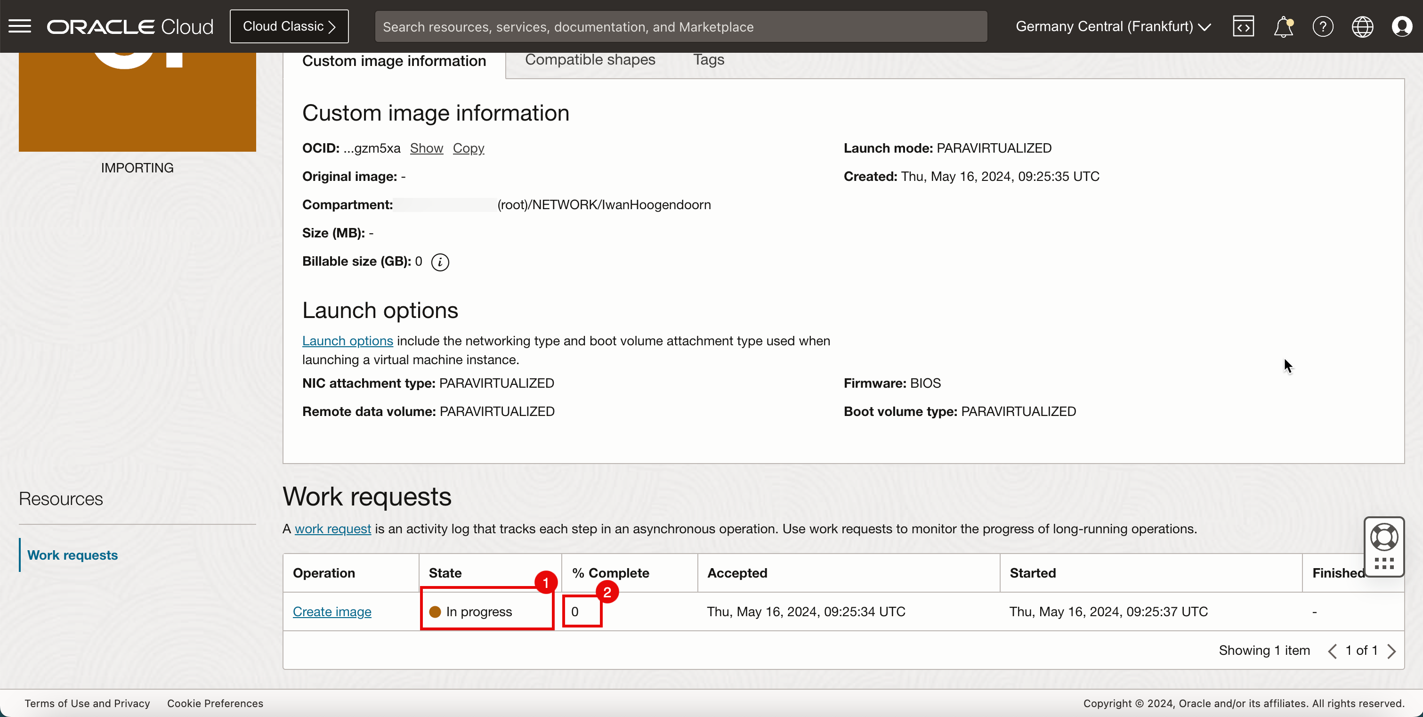The width and height of the screenshot is (1423, 717).
Task: Click the help question mark icon
Action: coord(1322,25)
